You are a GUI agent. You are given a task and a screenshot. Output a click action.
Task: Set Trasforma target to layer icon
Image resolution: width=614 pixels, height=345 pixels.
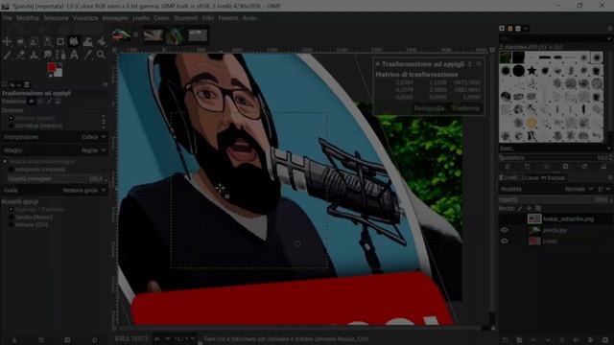point(32,102)
